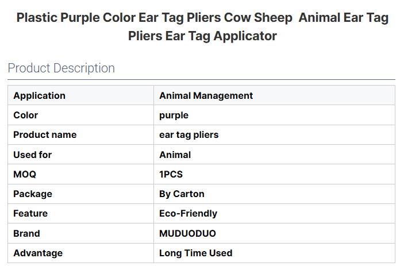The image size is (400, 266).
Task: Select the Package label cell
Action: point(33,194)
